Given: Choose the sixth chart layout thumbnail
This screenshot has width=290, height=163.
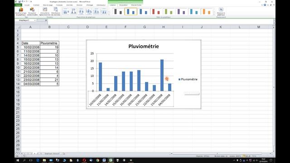Looking at the screenshot, I should 104,11.
